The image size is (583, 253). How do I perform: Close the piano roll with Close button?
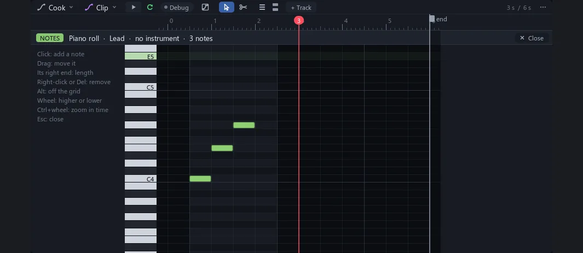(x=532, y=38)
